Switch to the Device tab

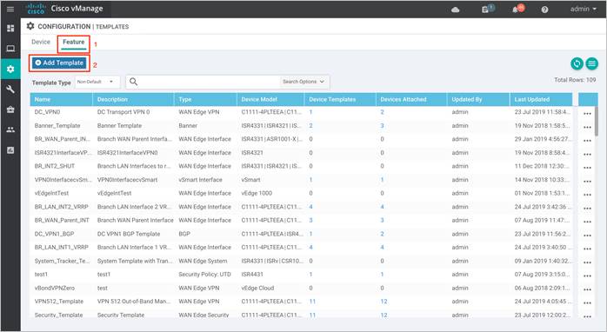click(x=41, y=42)
